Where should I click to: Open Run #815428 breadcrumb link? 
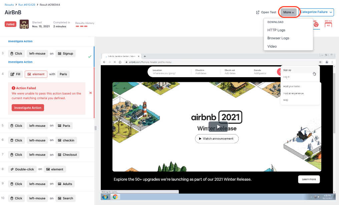point(27,5)
